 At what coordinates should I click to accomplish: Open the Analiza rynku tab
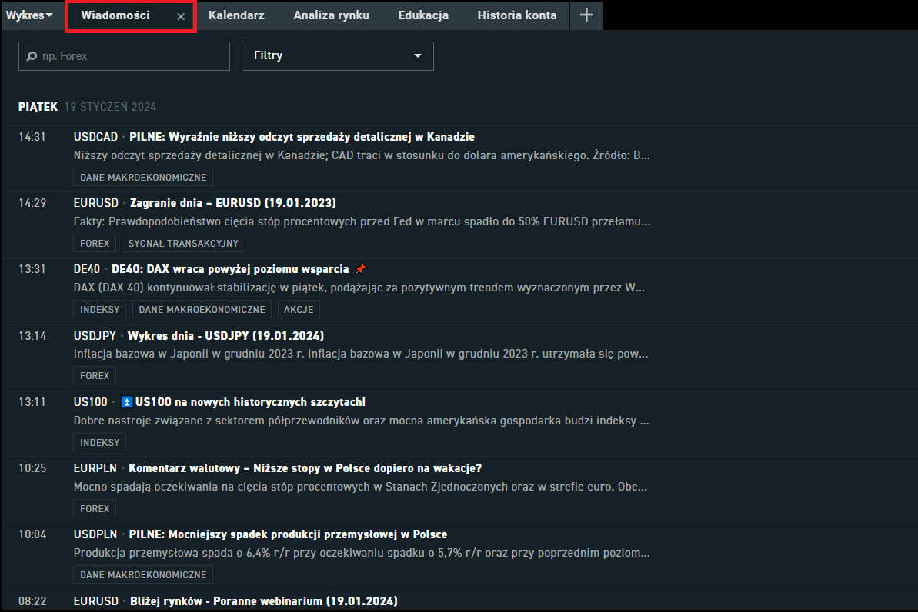(x=331, y=15)
